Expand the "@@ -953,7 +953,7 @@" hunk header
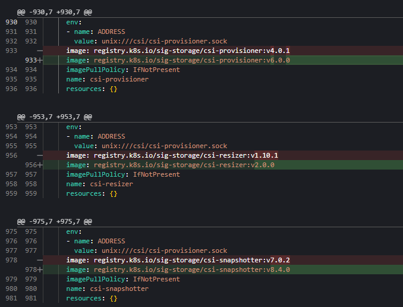Screen dimensions: 403x307 [x=54, y=117]
